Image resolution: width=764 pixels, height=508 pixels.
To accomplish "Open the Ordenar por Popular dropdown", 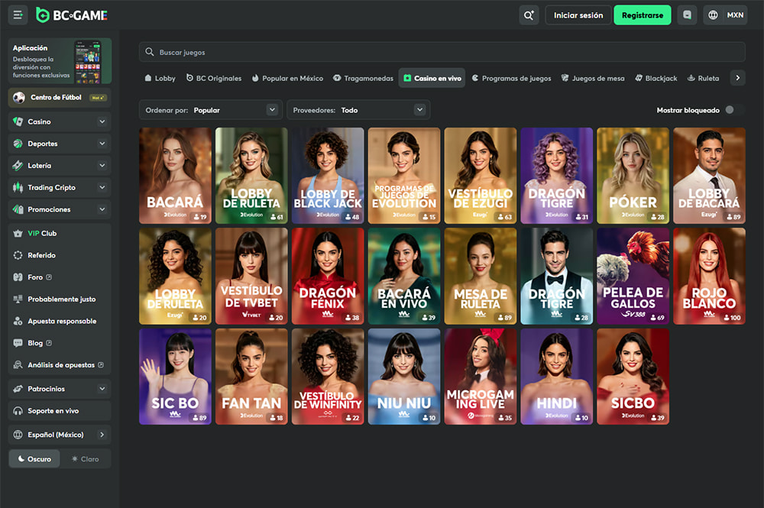I will click(211, 110).
